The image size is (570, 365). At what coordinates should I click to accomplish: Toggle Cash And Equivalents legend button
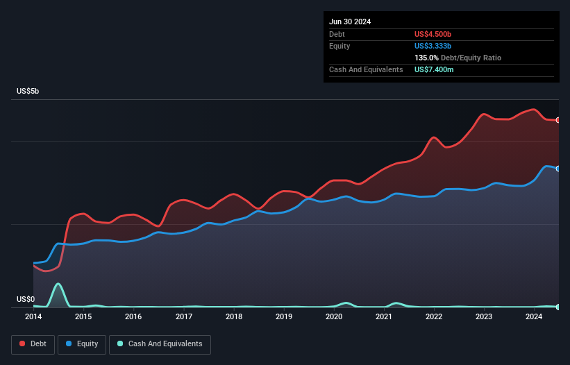[160, 344]
